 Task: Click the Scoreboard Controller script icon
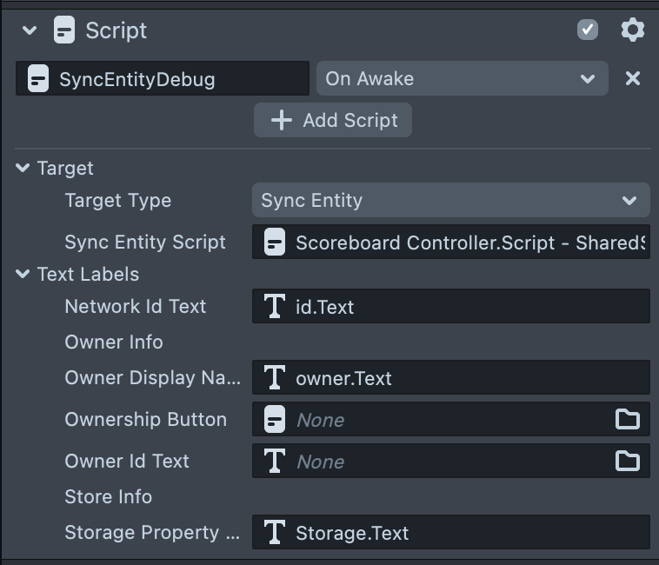[275, 243]
